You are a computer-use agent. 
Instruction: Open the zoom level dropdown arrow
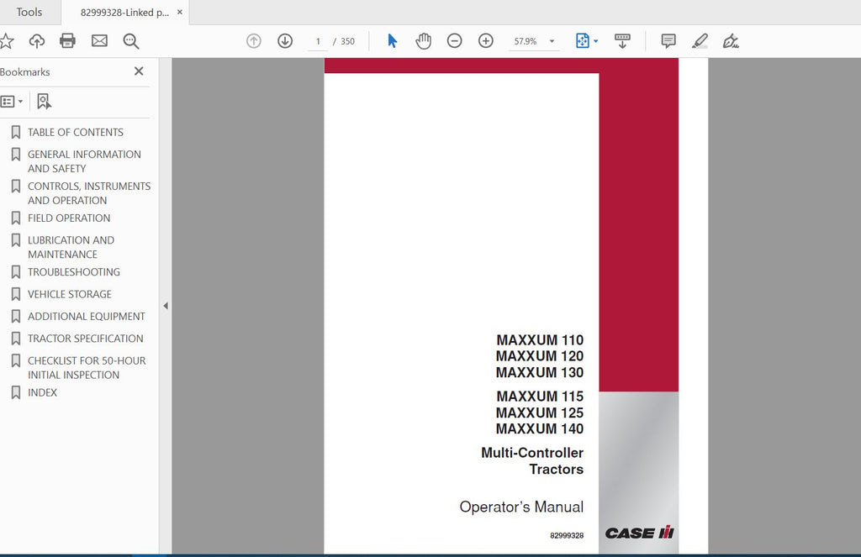pyautogui.click(x=552, y=41)
